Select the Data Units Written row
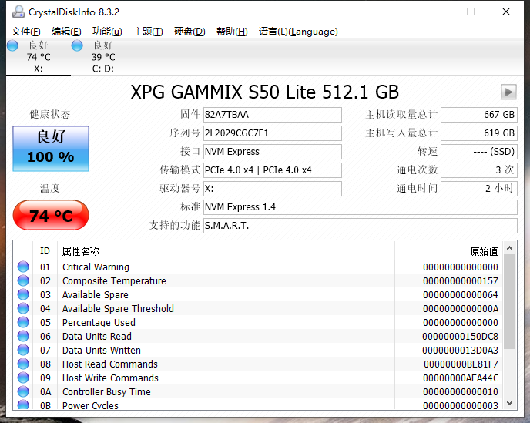The image size is (530, 423). coord(258,350)
